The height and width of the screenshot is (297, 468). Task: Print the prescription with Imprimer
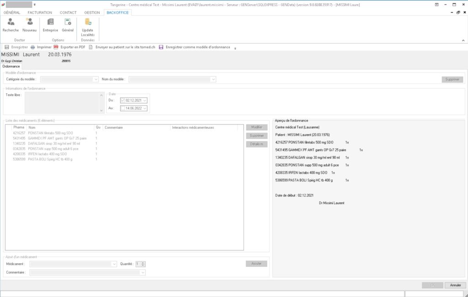(41, 47)
